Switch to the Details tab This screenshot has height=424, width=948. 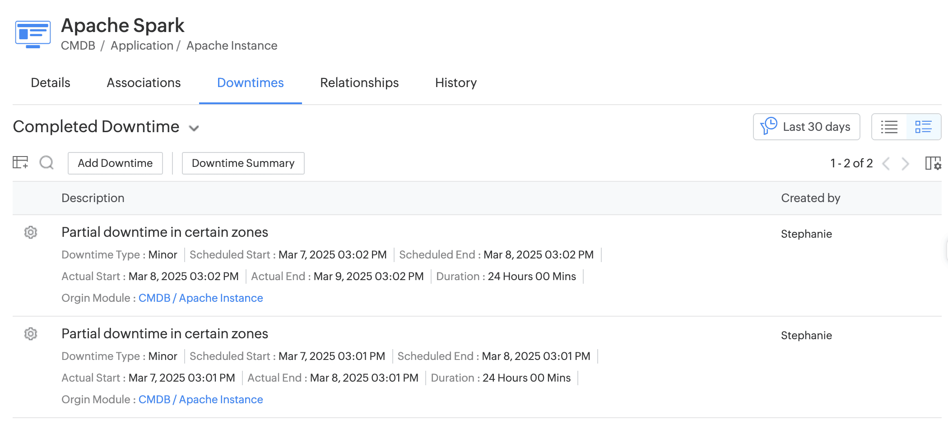51,83
